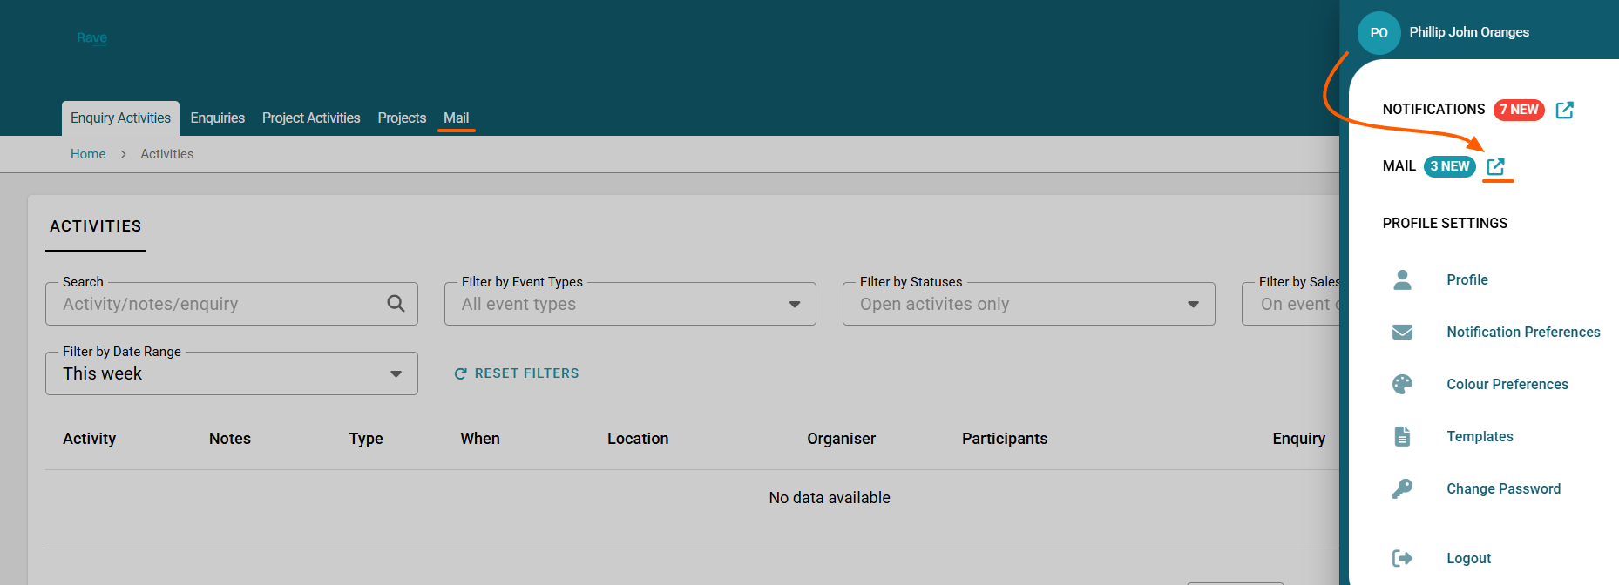The width and height of the screenshot is (1619, 585).
Task: Switch to the Enquiries tab
Action: tap(217, 118)
